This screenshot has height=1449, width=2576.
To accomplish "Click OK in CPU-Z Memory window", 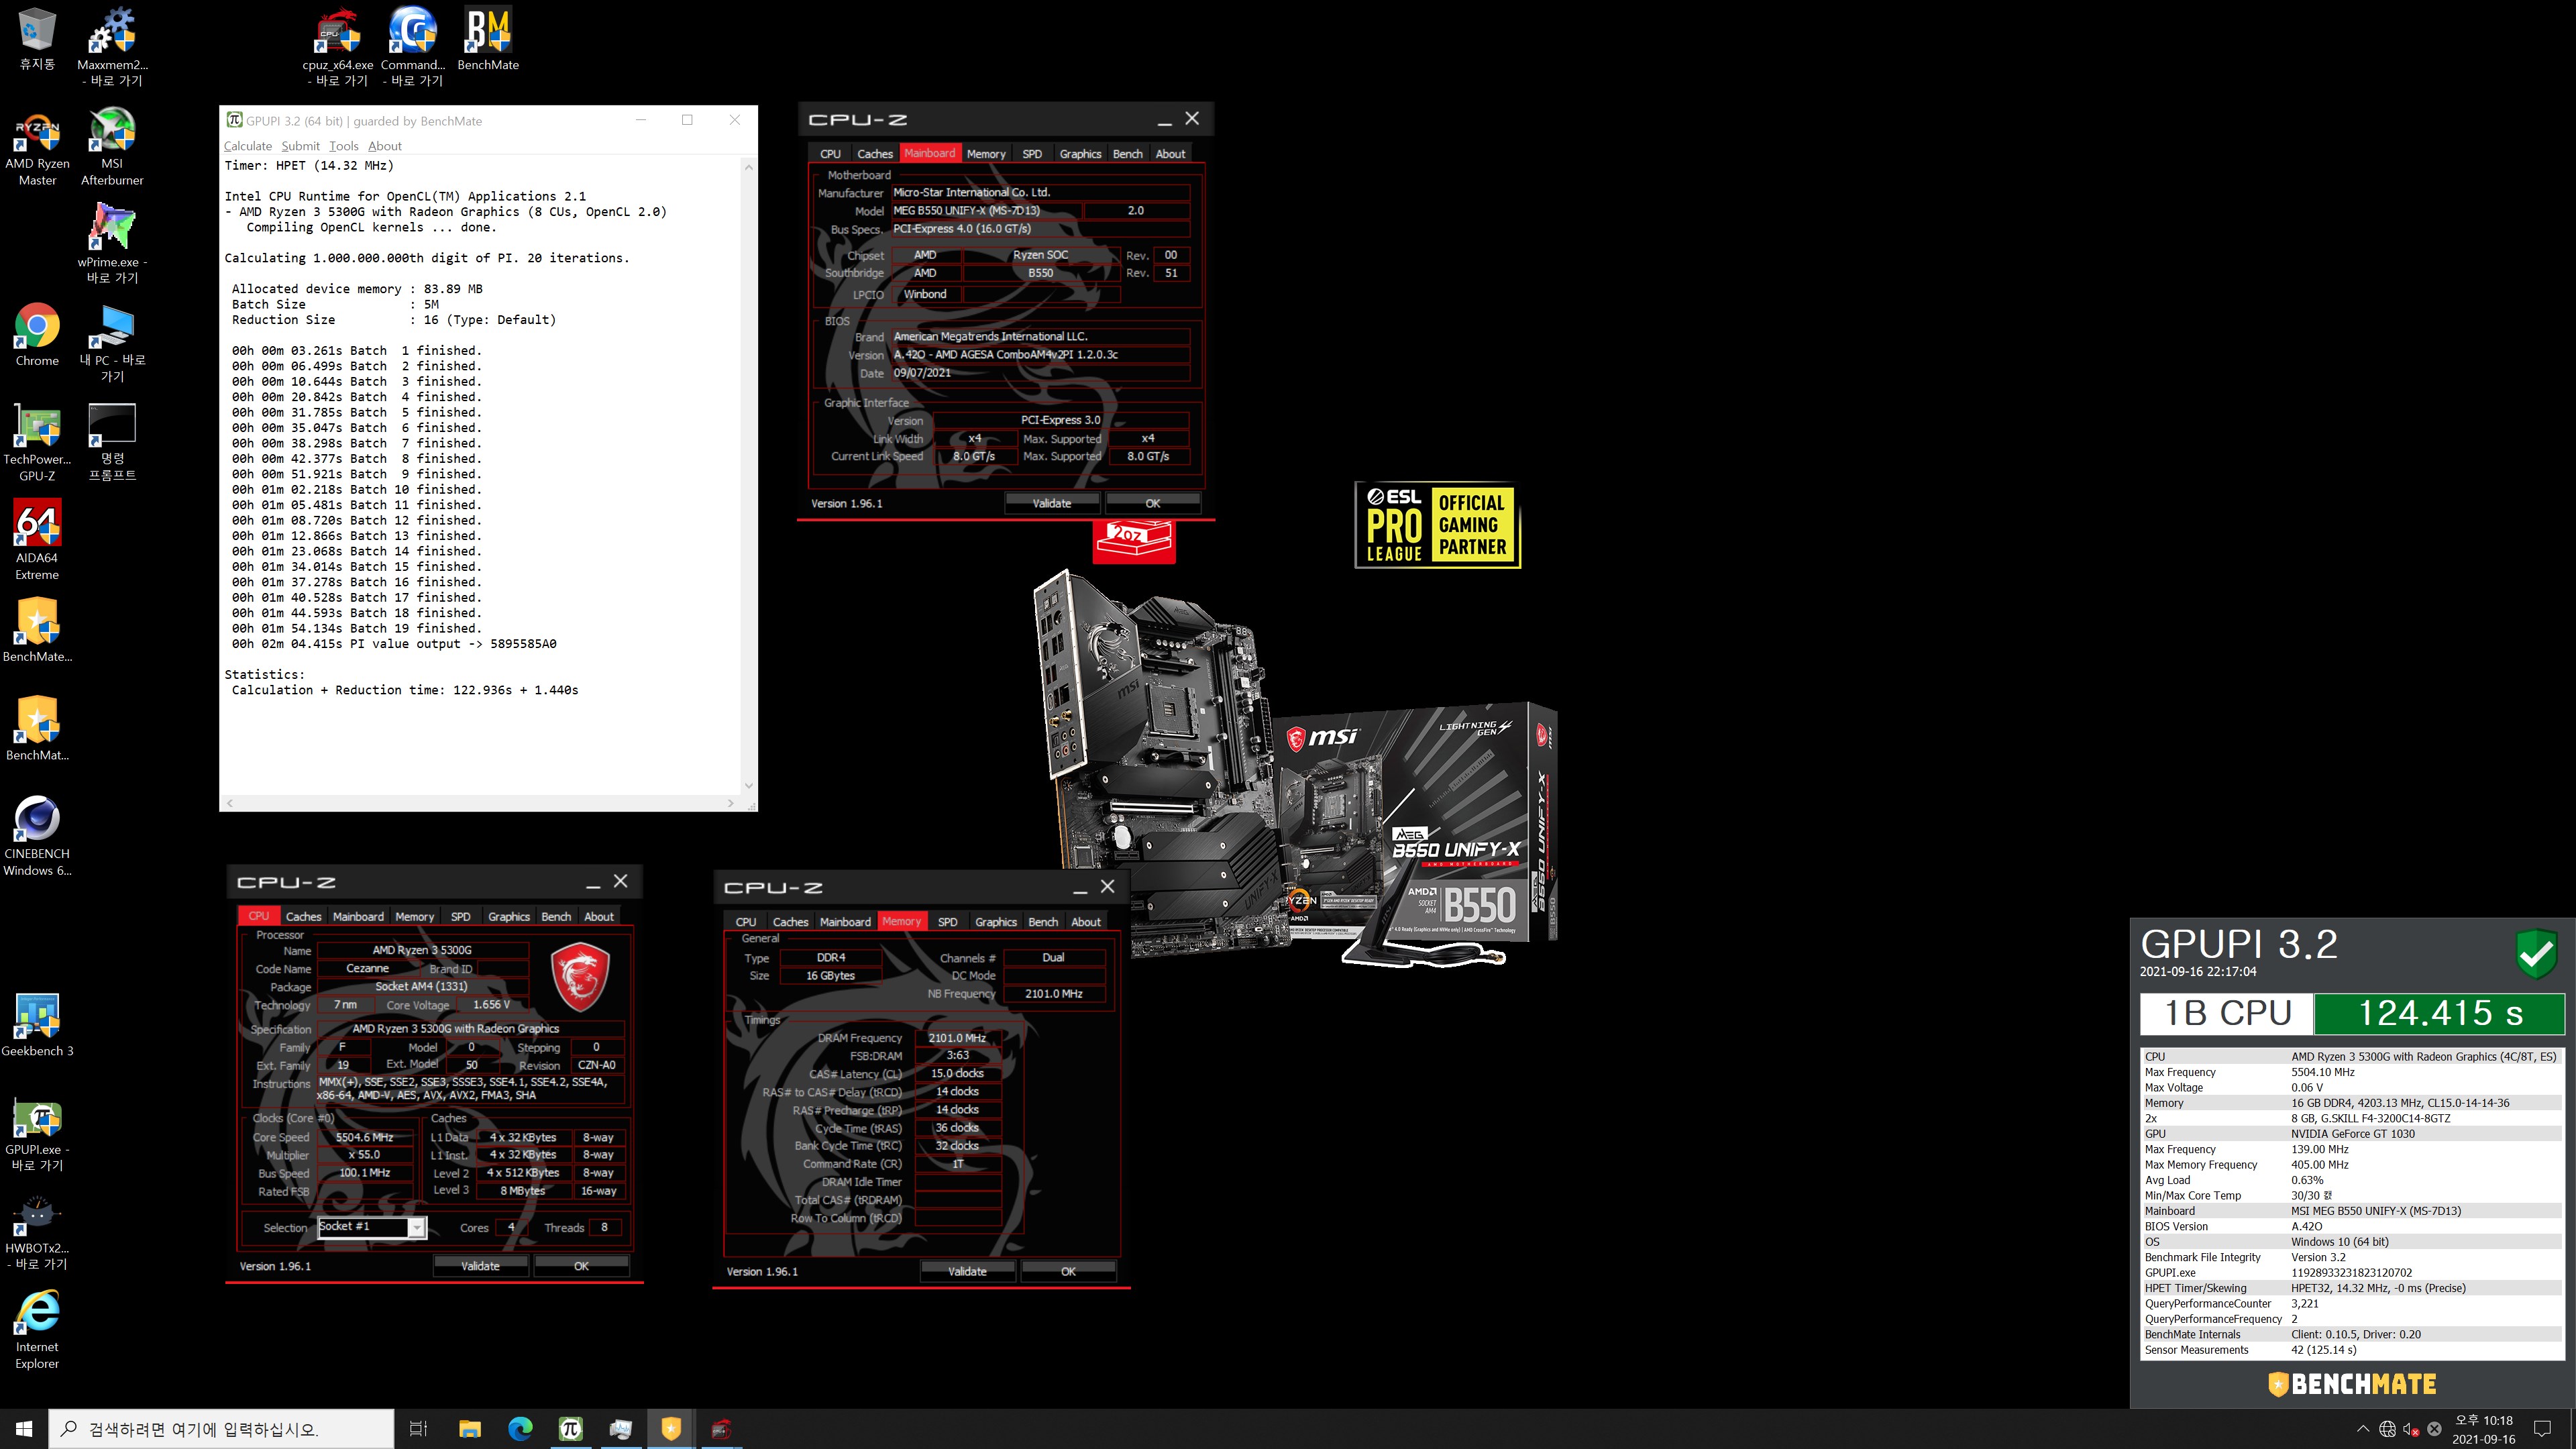I will [x=1068, y=1271].
